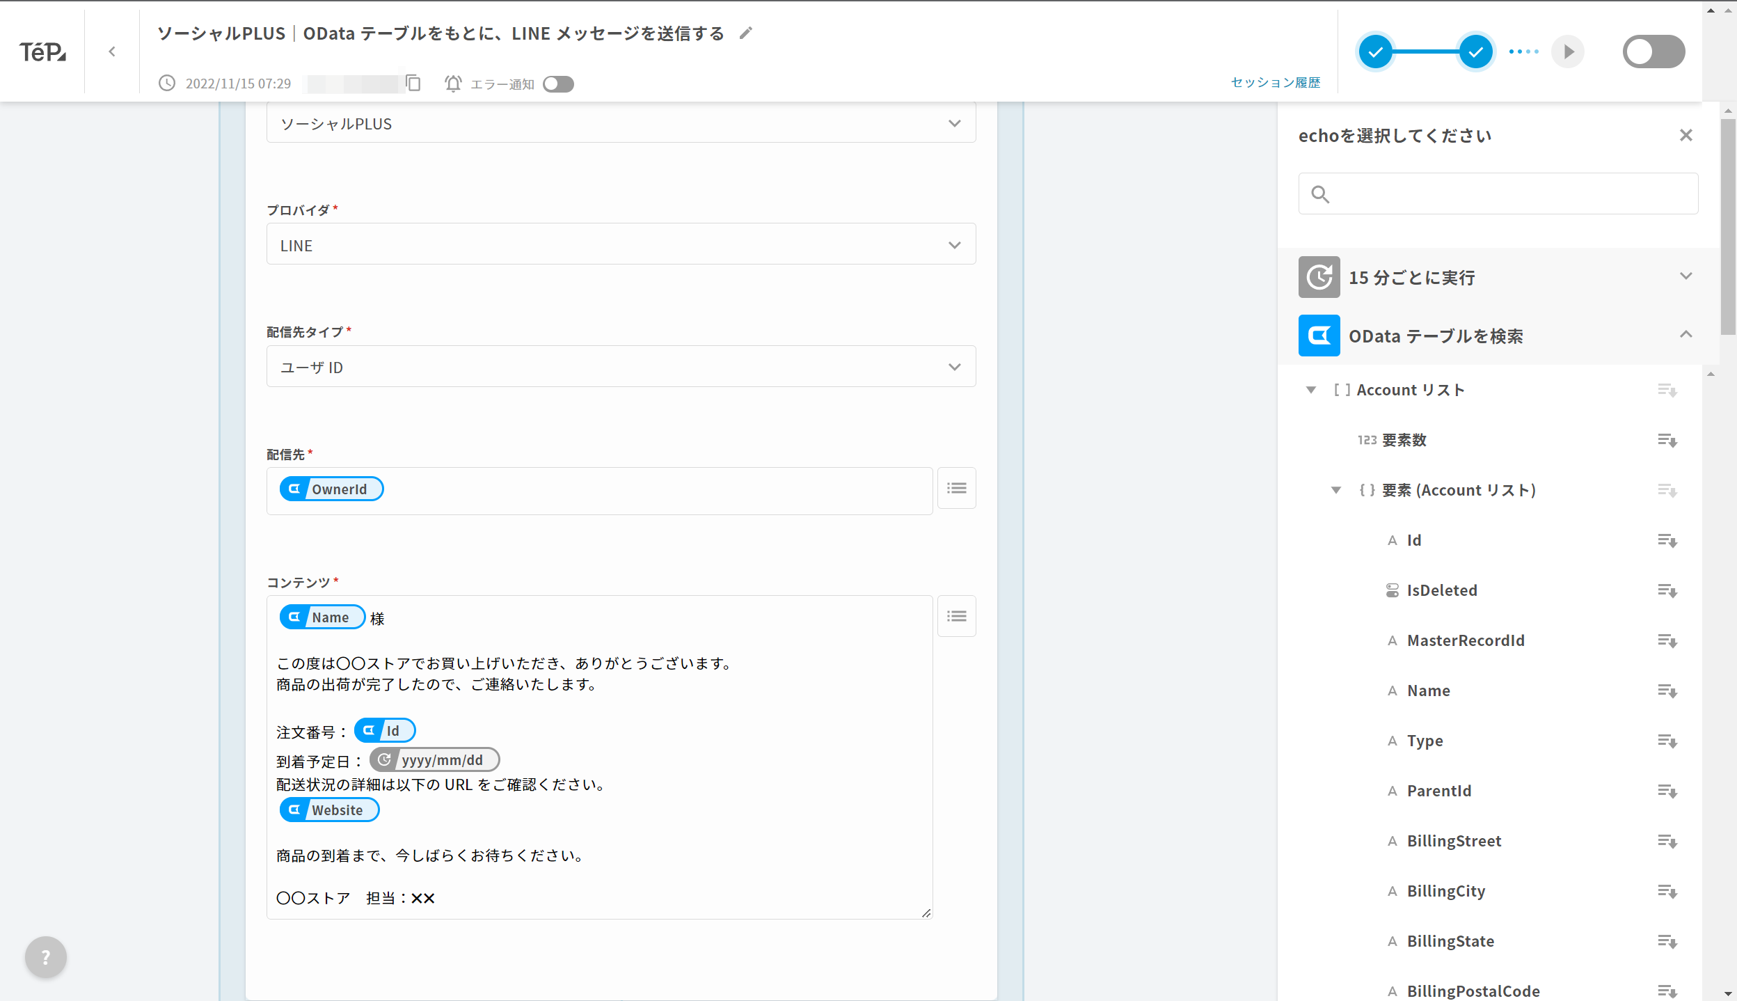This screenshot has height=1001, width=1737.
Task: Collapse the Account リスト tree node
Action: [x=1311, y=390]
